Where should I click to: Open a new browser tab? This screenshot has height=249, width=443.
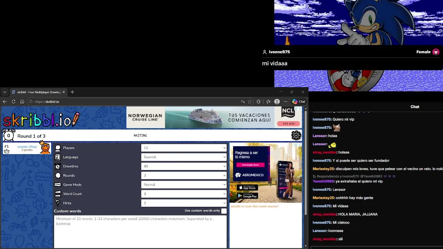pyautogui.click(x=72, y=92)
